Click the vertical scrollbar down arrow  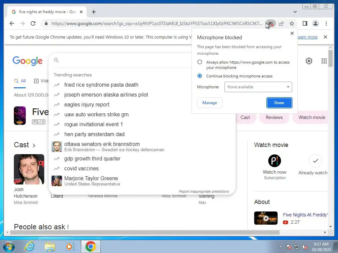(x=331, y=227)
